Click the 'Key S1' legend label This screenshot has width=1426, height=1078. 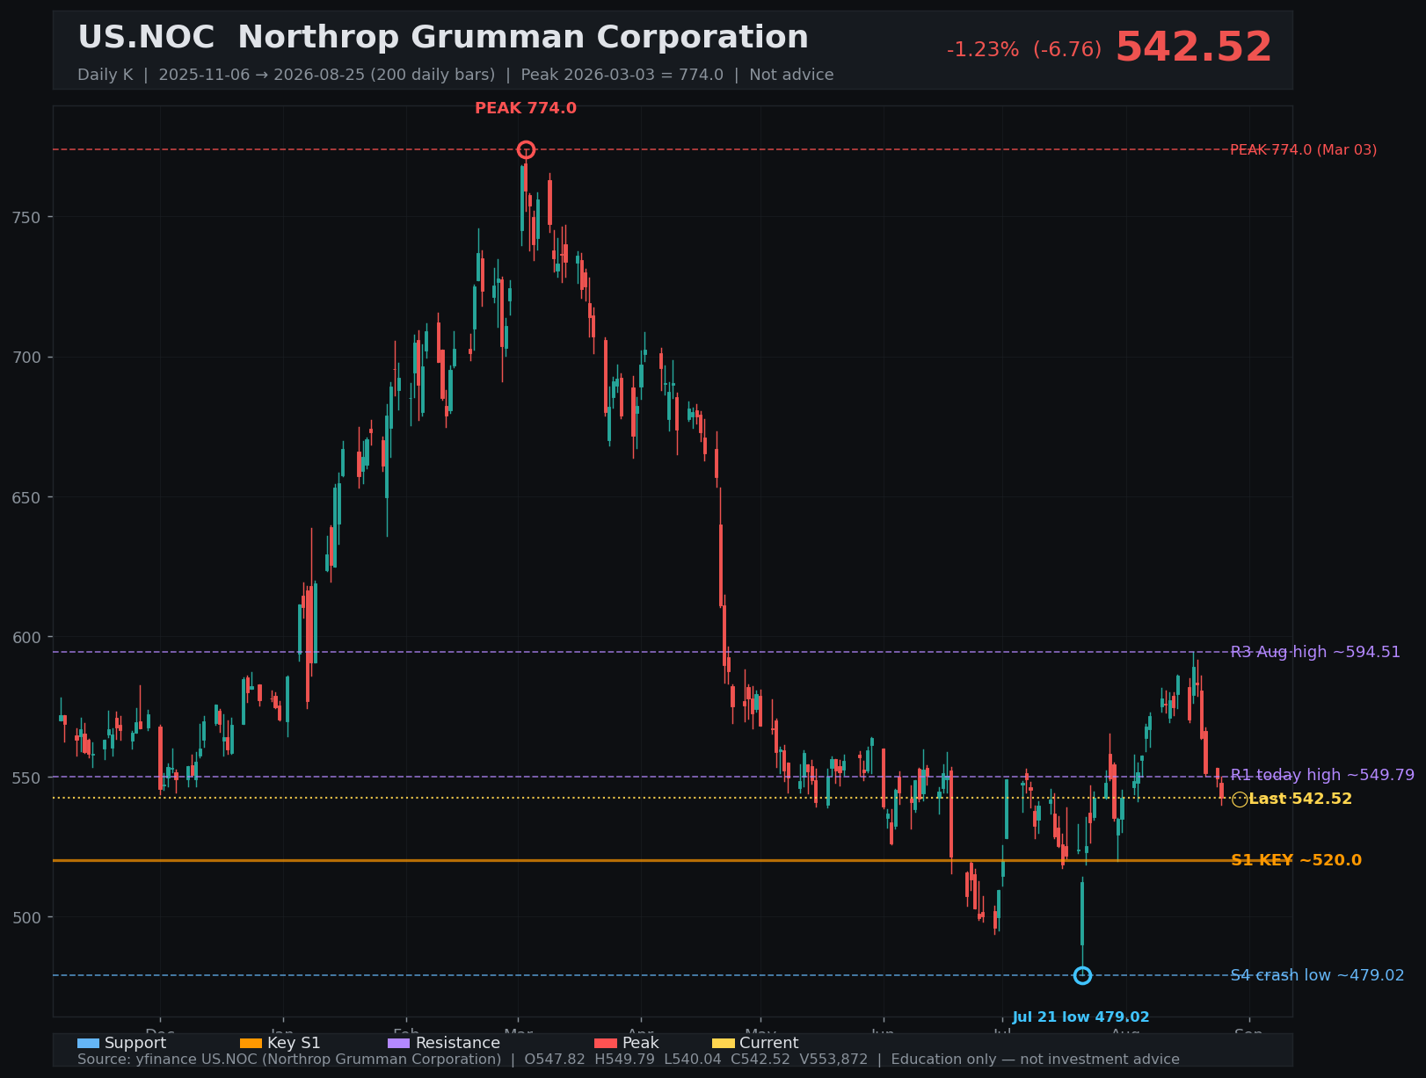294,1043
